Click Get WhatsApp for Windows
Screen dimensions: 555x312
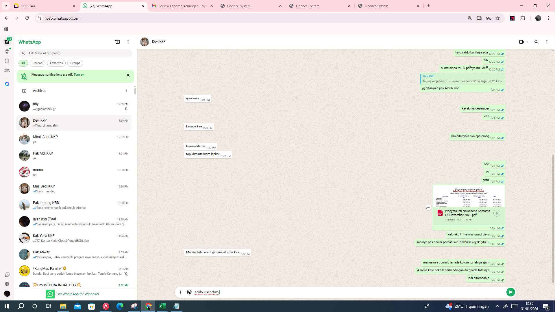[77, 294]
